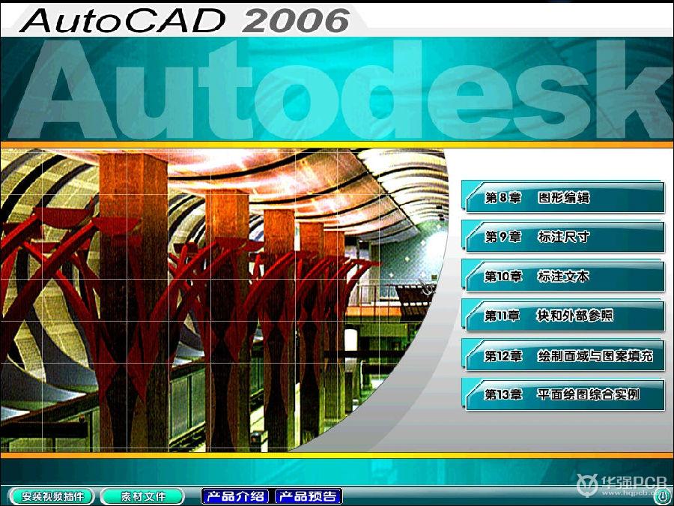Viewport: 674px width, 506px height.
Task: Click the AutoCAD word in the title
Action: [x=125, y=20]
